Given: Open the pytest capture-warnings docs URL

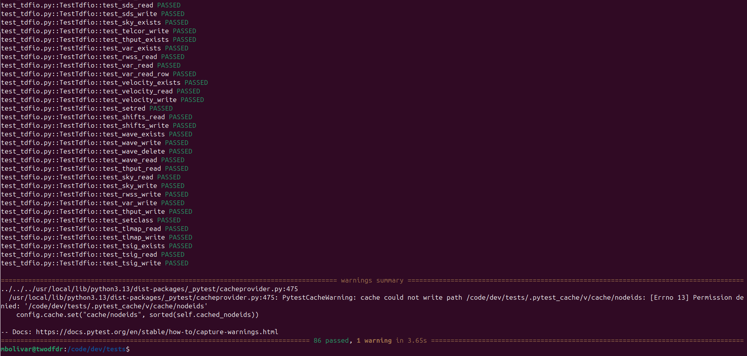Looking at the screenshot, I should 157,332.
